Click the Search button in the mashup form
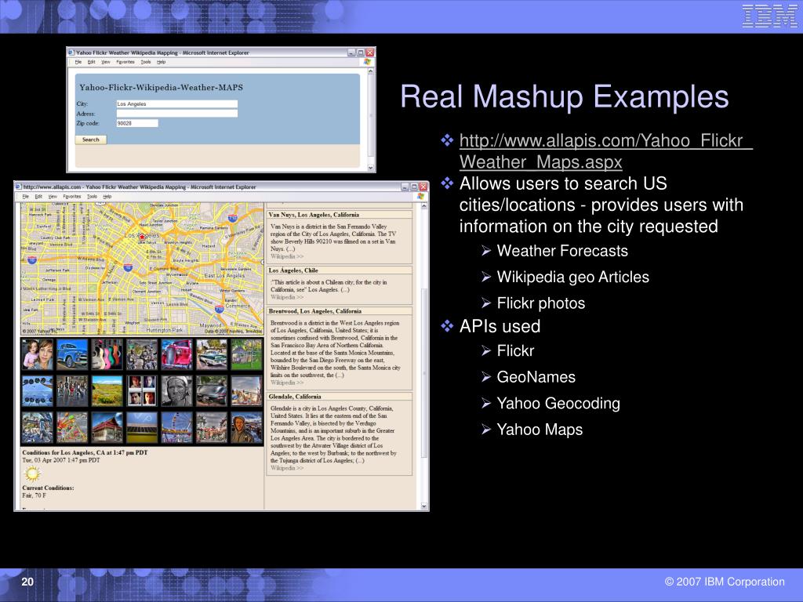 pos(91,140)
